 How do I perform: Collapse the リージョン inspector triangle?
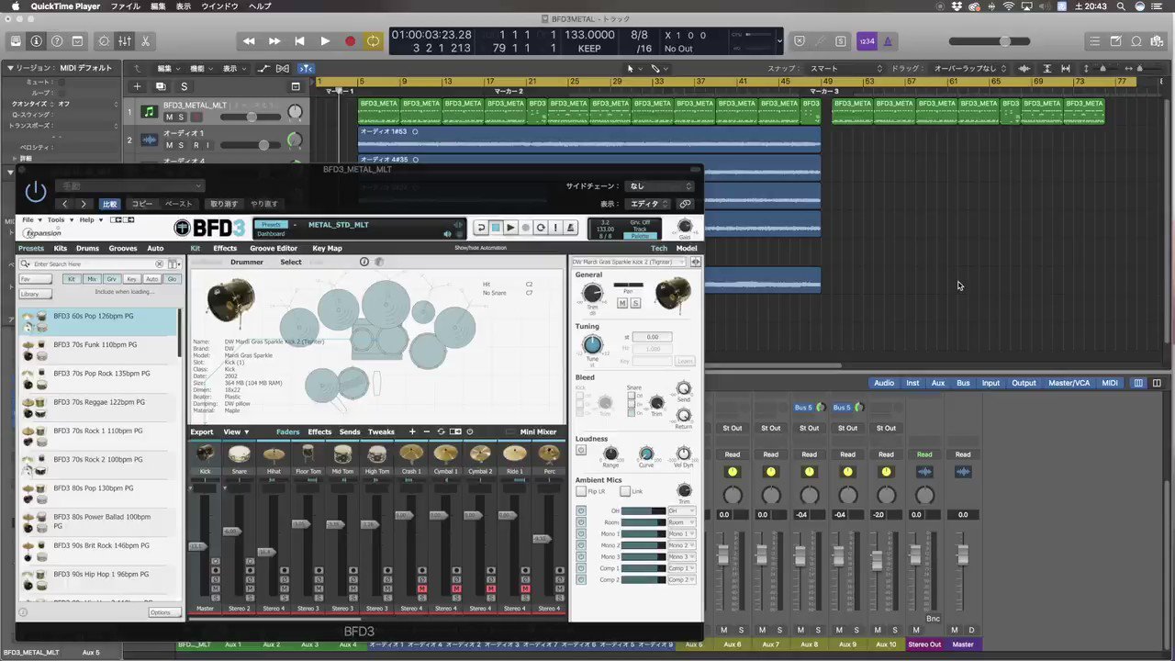(10, 68)
